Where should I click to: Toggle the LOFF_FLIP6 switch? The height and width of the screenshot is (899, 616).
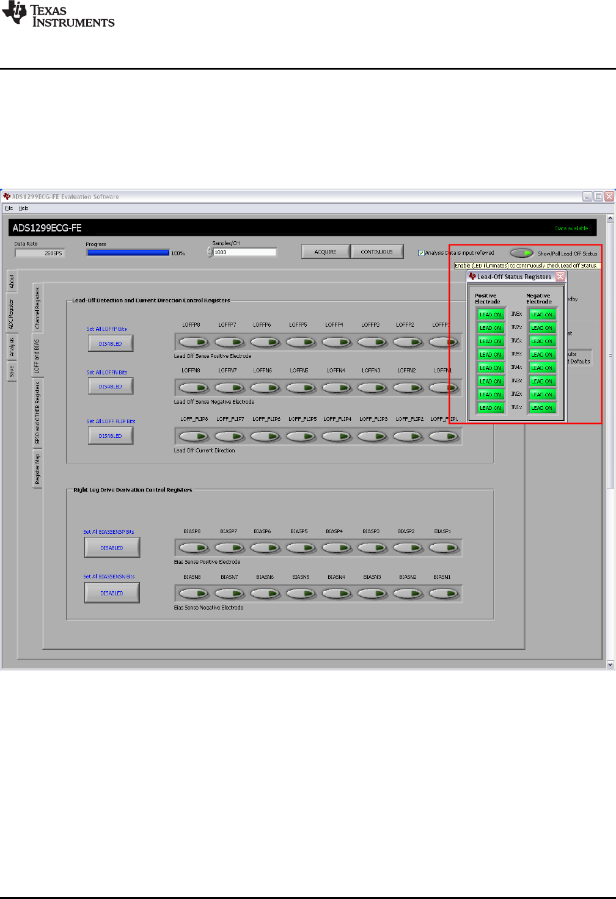(266, 436)
